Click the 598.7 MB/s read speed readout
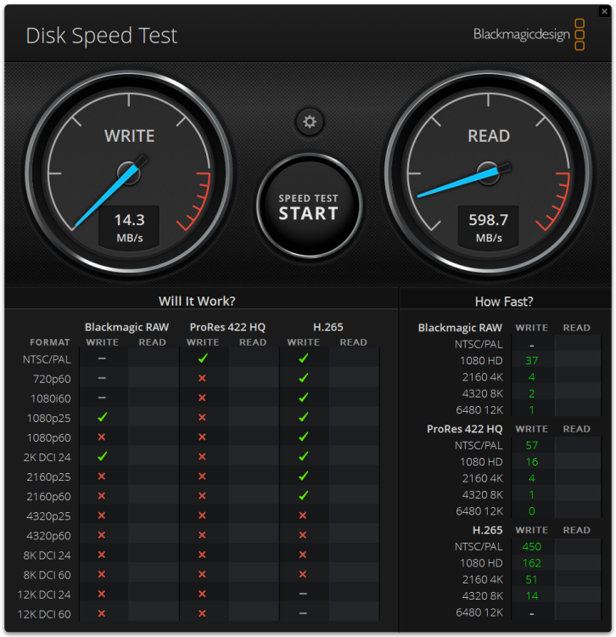This screenshot has width=616, height=637. click(489, 227)
